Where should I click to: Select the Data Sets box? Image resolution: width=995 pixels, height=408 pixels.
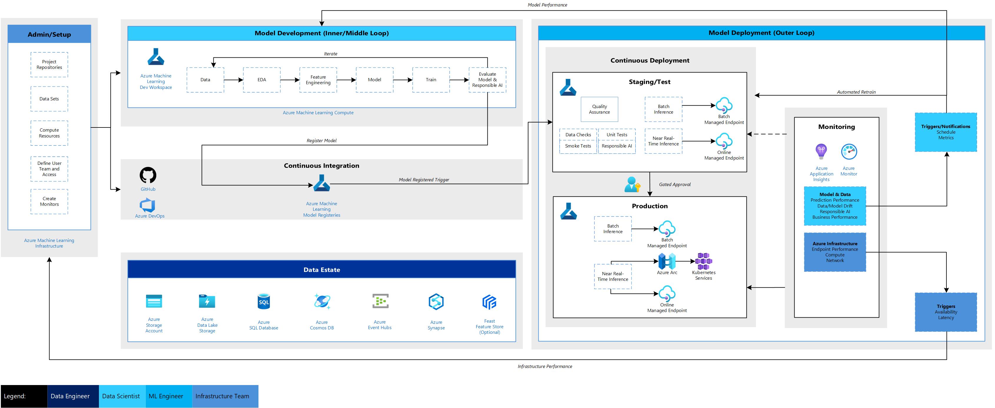click(49, 99)
